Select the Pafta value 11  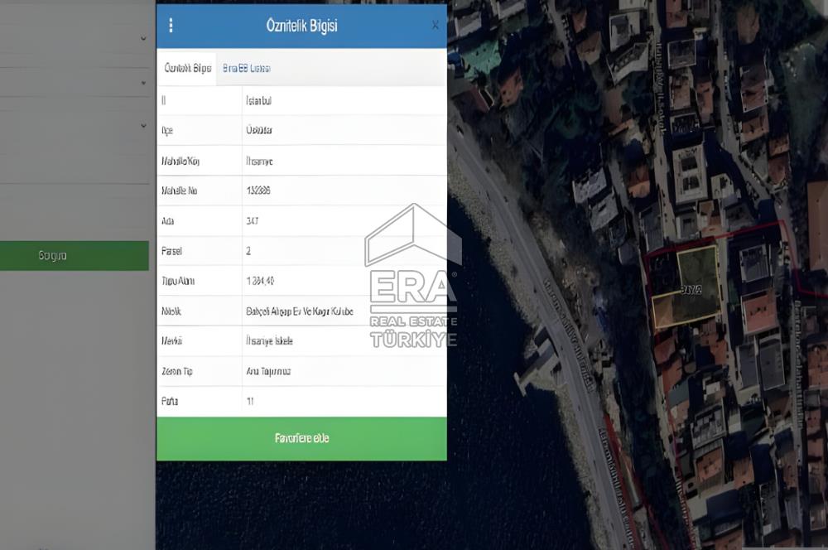pyautogui.click(x=250, y=402)
